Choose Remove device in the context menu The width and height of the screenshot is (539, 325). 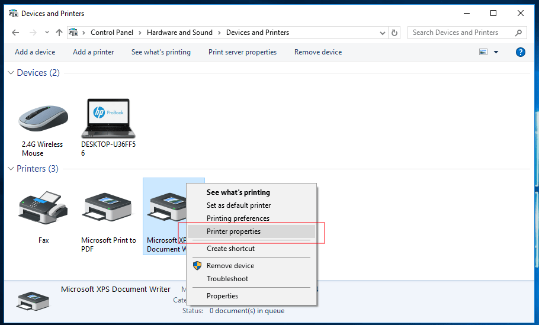coord(230,266)
